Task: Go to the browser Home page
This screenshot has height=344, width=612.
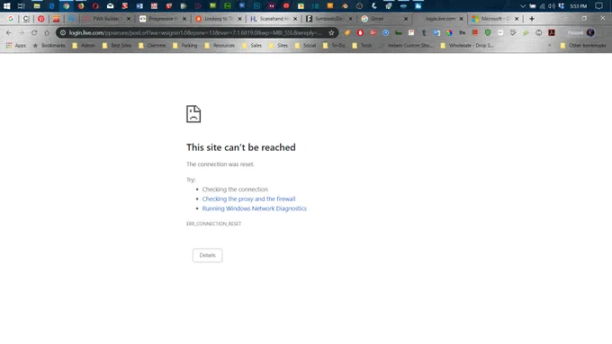Action: tap(47, 32)
